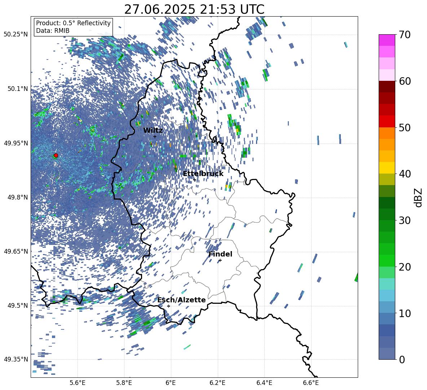This screenshot has width=427, height=390.
Task: Click the Data: RMIB text
Action: tap(53, 31)
